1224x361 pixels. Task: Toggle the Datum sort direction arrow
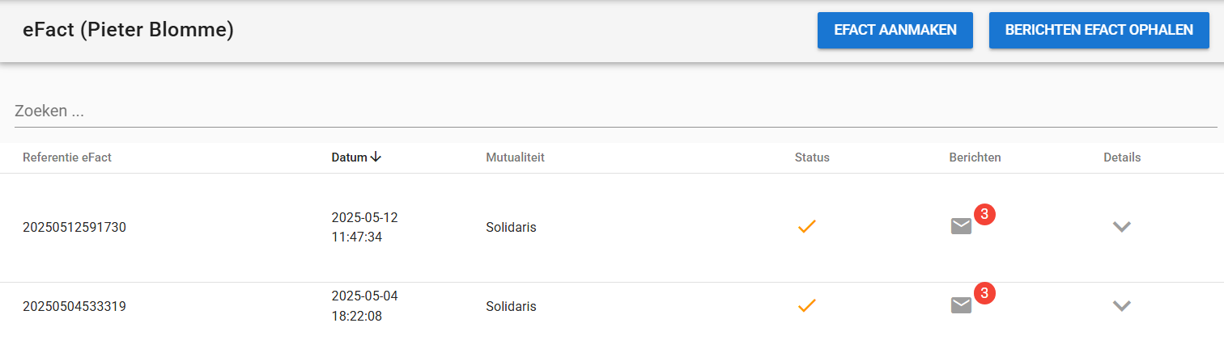point(376,157)
